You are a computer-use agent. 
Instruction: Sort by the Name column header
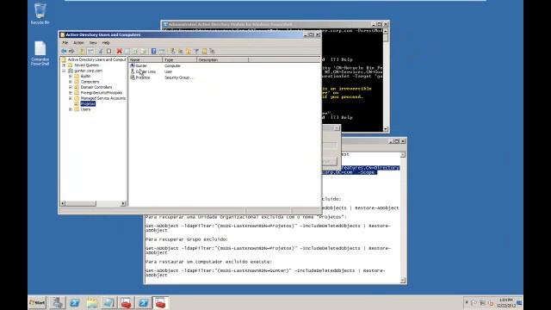(145, 60)
